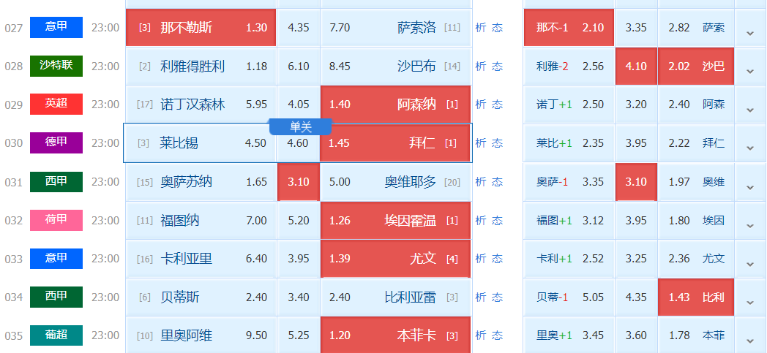This screenshot has width=767, height=353.
Task: Open 析 analysis for match 030
Action: 481,143
